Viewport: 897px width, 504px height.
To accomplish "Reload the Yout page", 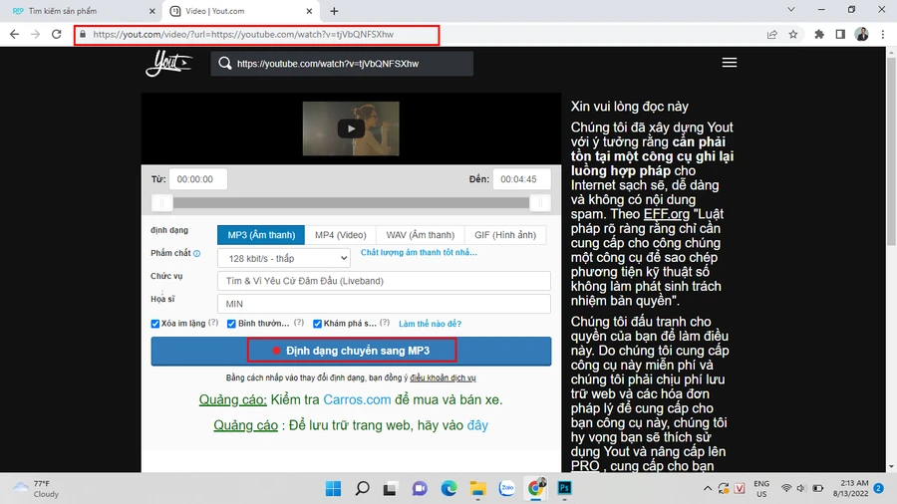I will point(56,34).
